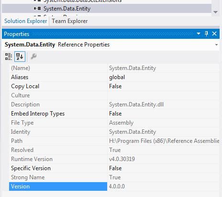Switch to Solution Explorer tab

tap(25, 21)
